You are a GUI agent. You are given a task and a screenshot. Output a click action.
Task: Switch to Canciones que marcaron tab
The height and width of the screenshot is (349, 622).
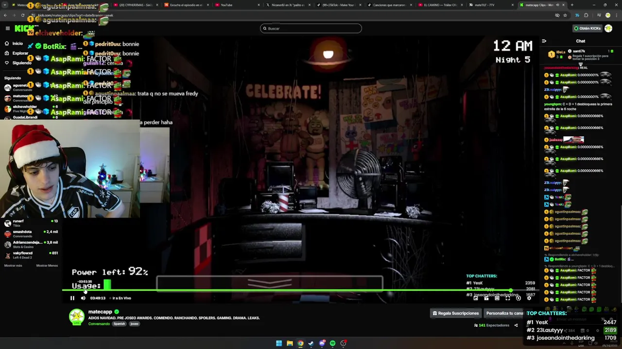point(389,5)
